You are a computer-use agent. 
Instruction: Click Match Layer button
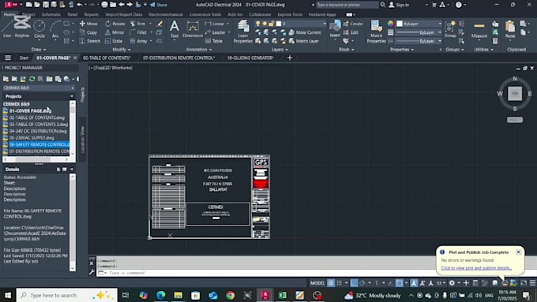coord(304,41)
